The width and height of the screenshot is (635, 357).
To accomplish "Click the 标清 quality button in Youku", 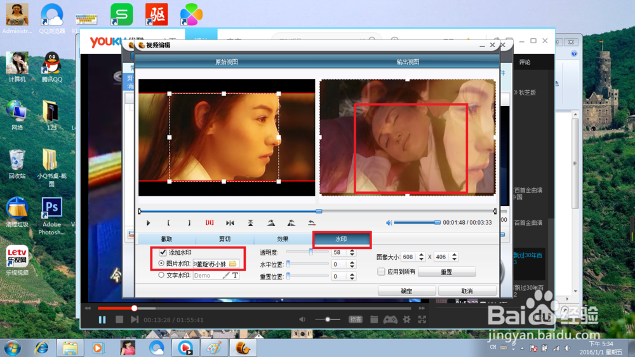I will pos(356,320).
